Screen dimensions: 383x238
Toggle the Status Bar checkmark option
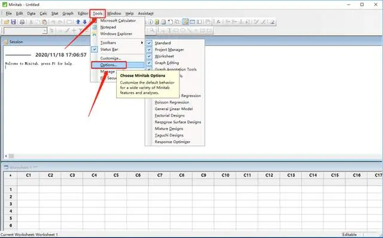[x=109, y=49]
